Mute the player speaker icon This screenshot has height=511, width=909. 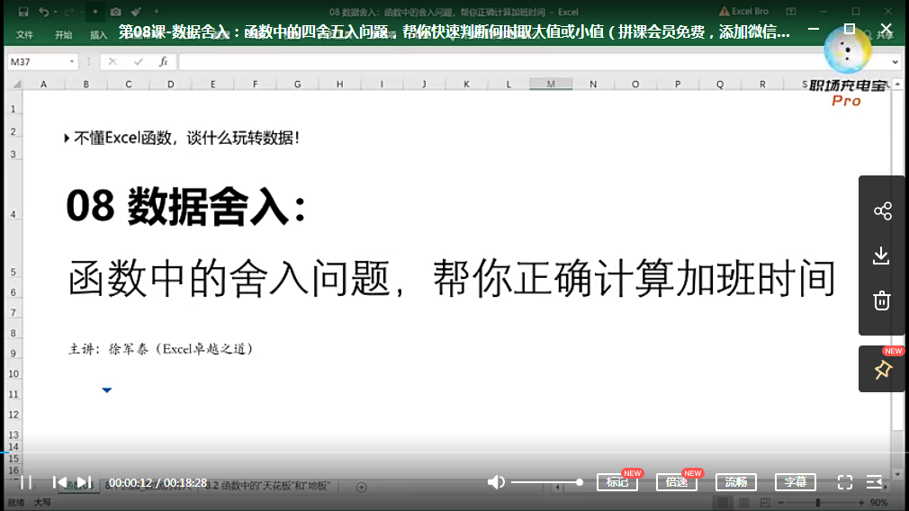coord(496,482)
